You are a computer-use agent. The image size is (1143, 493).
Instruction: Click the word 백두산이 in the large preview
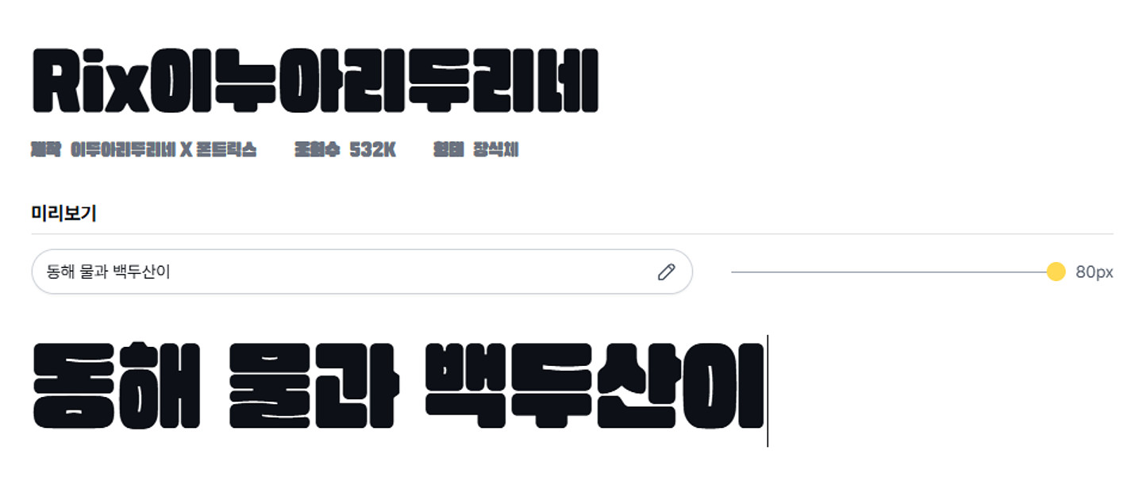(x=595, y=385)
